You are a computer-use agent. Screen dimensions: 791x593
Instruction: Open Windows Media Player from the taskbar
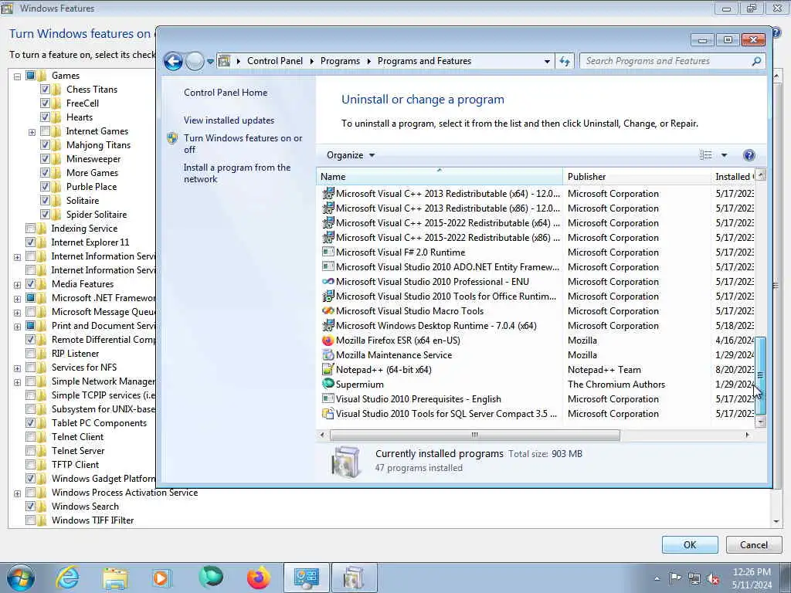162,578
